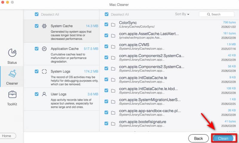Uncheck the User Logs checkbox

click(36, 94)
